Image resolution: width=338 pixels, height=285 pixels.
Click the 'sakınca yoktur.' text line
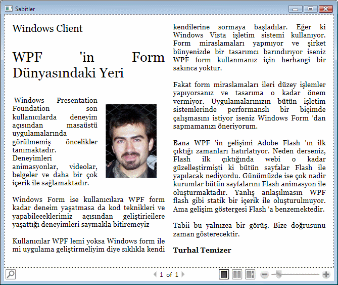pyautogui.click(x=198, y=68)
